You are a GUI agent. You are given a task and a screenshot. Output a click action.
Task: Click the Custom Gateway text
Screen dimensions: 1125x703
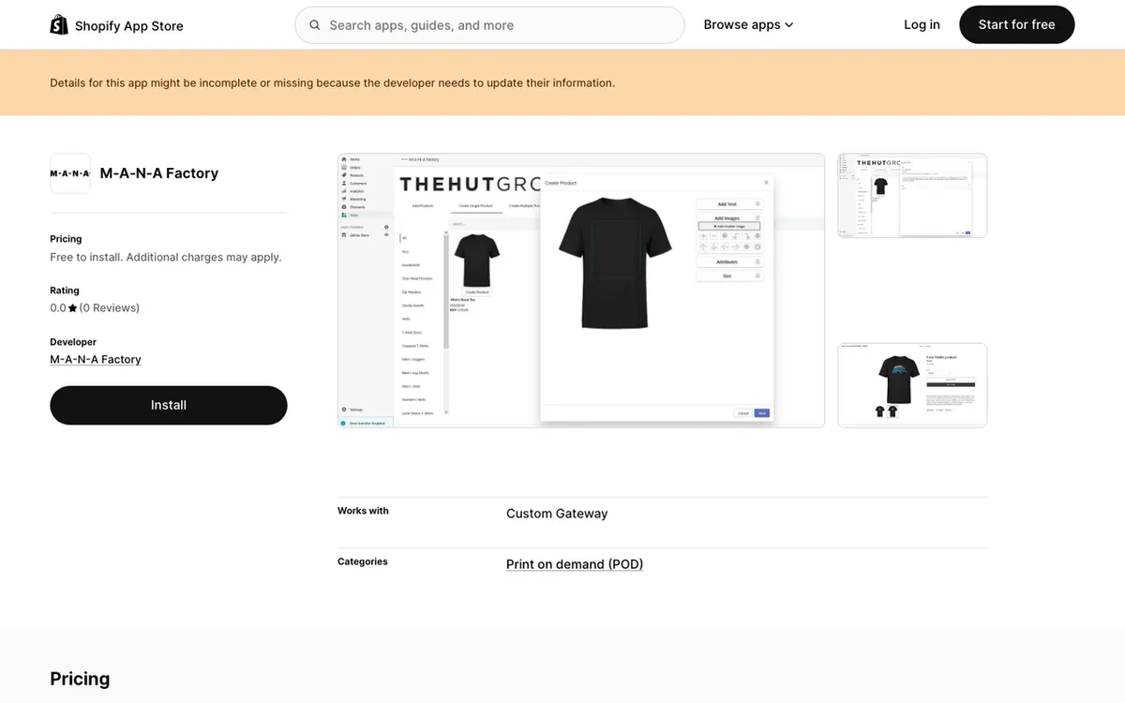(x=557, y=514)
